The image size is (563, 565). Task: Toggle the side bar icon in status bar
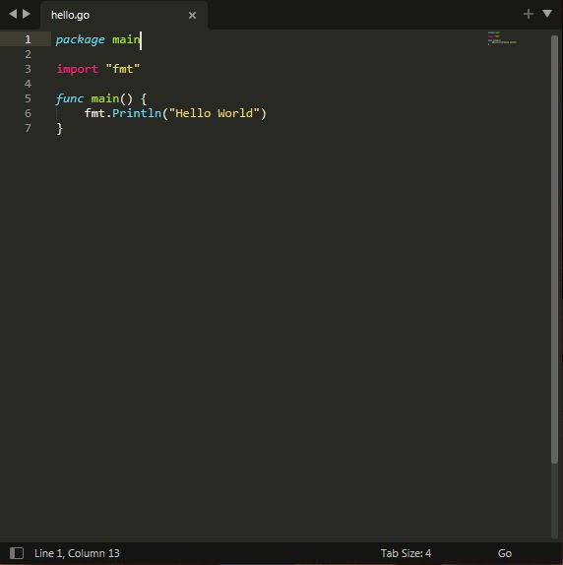point(17,553)
